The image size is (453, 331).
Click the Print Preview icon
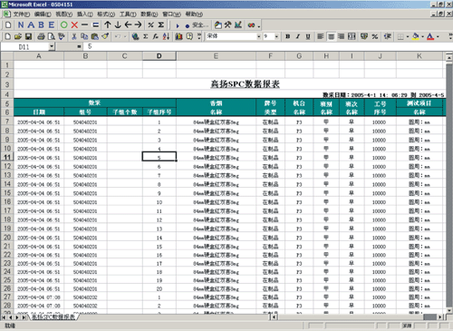(52, 37)
